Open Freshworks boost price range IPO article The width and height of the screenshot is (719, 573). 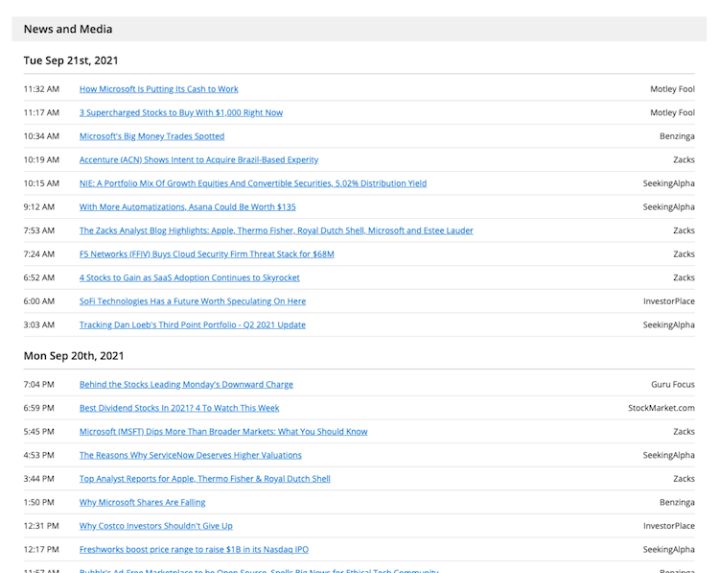(x=194, y=549)
